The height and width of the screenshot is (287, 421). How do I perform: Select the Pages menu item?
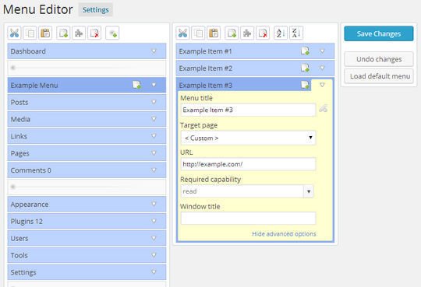pos(87,153)
